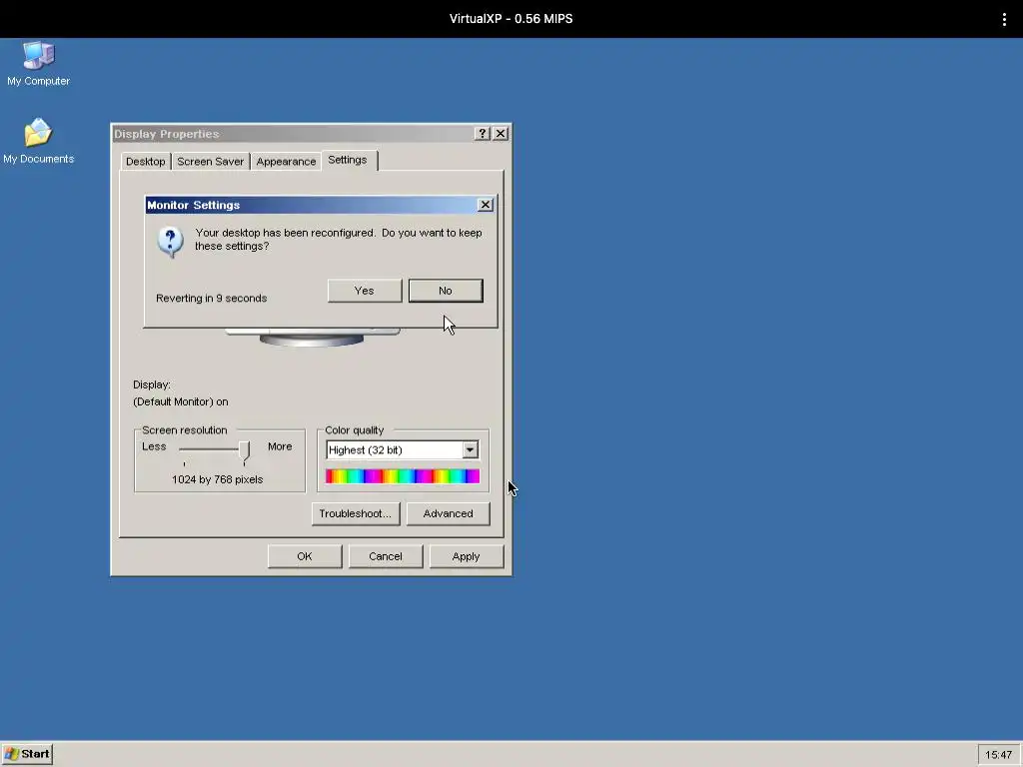The image size is (1023, 767).
Task: Close the Monitor Settings dialog
Action: coord(486,205)
